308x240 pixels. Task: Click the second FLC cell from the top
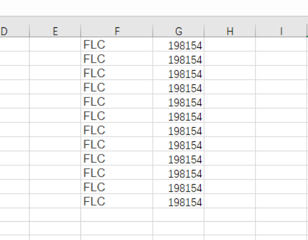[117, 59]
